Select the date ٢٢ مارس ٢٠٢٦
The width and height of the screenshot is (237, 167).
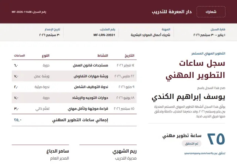coord(124,76)
